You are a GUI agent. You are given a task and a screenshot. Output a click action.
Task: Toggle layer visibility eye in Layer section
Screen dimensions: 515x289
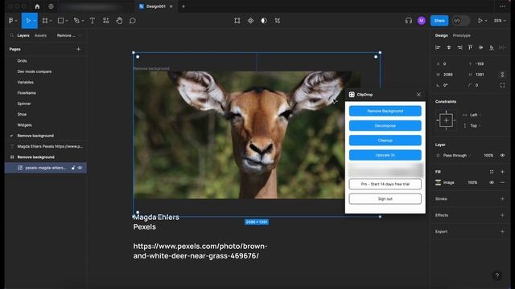tap(502, 155)
